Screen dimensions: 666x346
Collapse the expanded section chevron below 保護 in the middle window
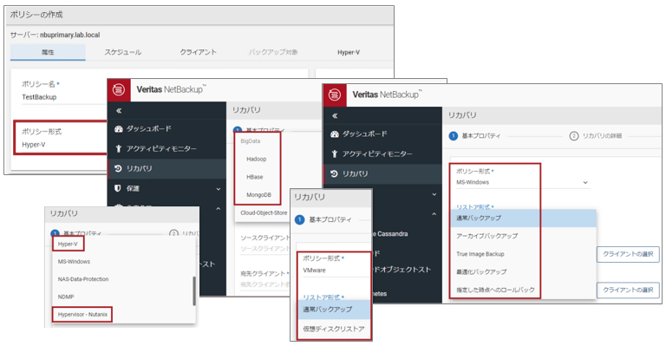[219, 209]
